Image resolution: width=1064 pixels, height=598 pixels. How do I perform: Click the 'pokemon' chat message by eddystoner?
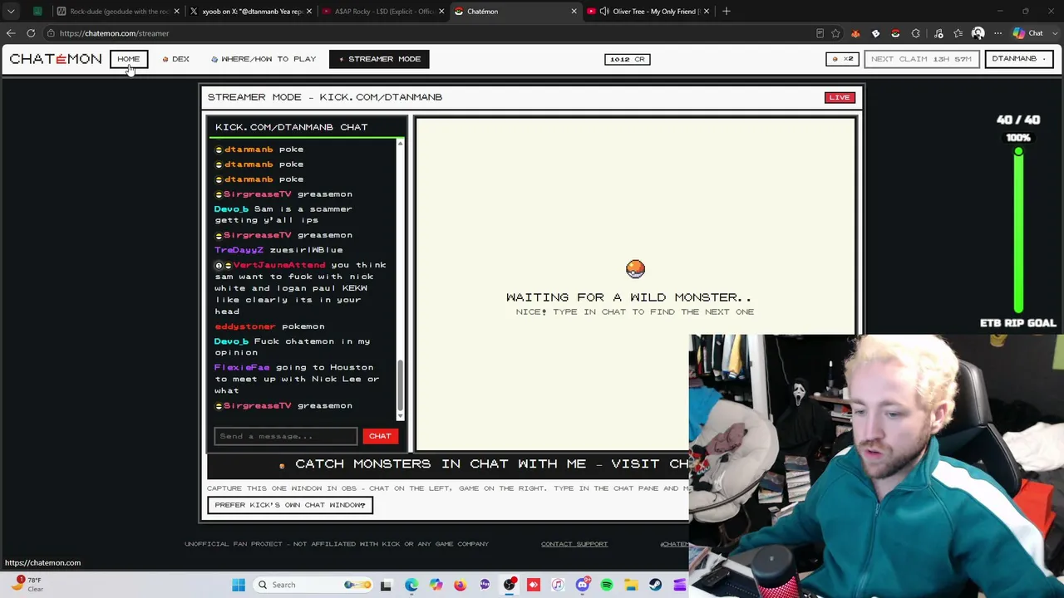pyautogui.click(x=303, y=326)
